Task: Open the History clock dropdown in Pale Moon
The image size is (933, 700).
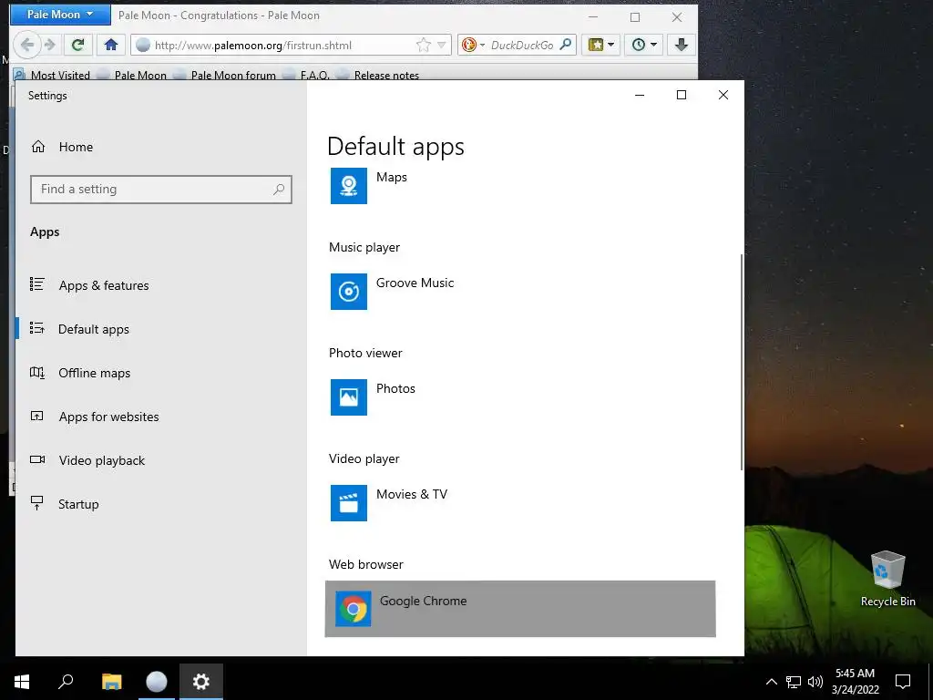Action: coord(644,45)
